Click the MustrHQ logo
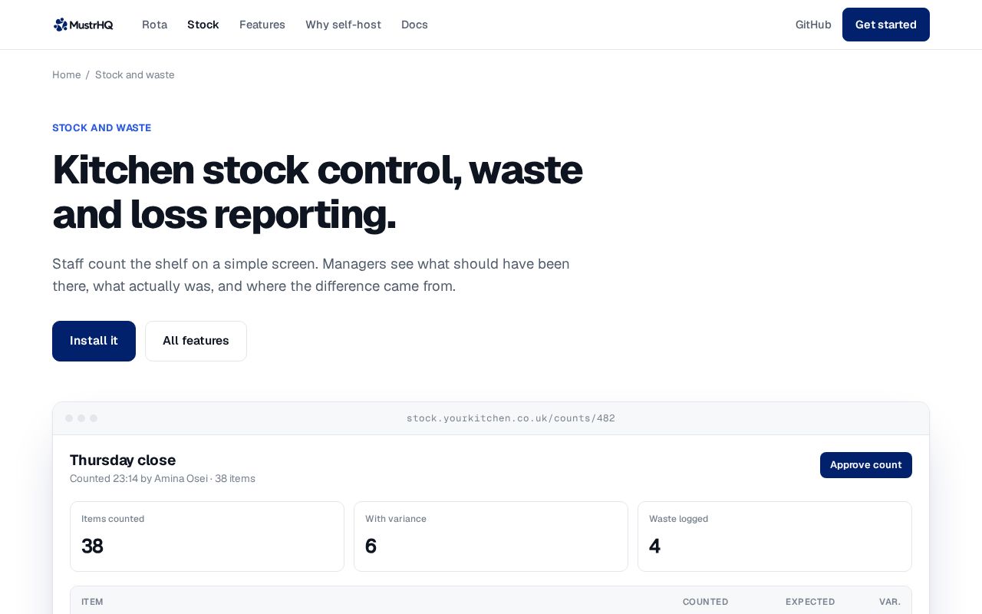 click(x=83, y=25)
